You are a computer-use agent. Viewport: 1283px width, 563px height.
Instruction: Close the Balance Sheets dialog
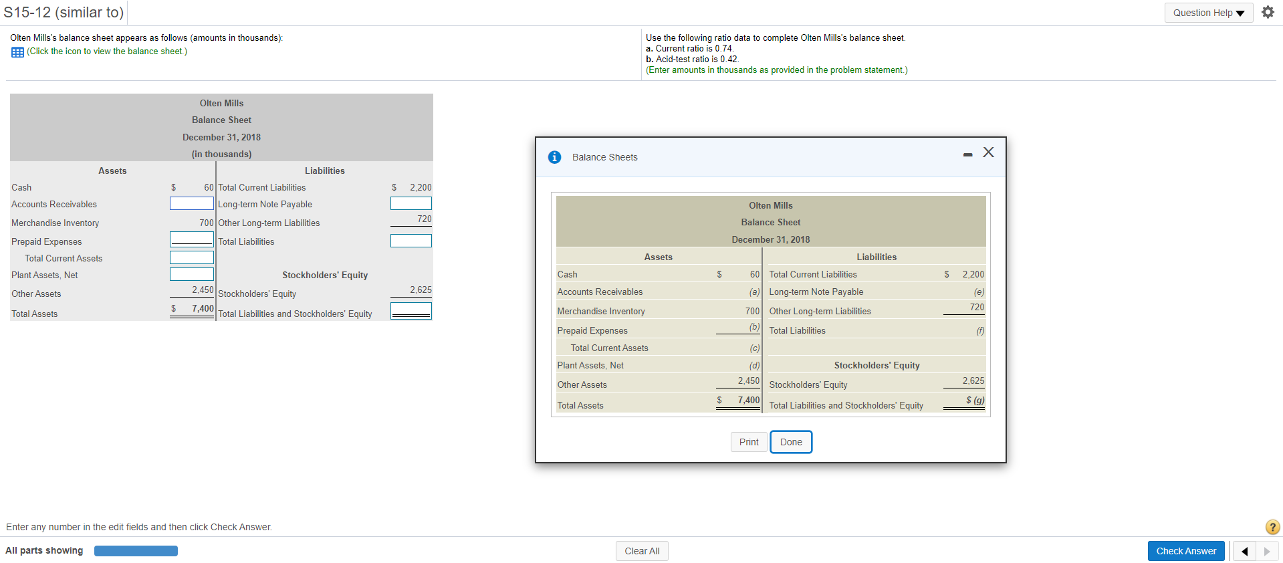tap(988, 152)
